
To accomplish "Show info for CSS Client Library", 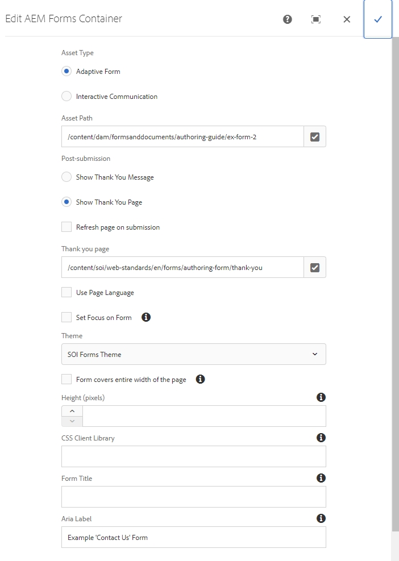I will [x=321, y=438].
